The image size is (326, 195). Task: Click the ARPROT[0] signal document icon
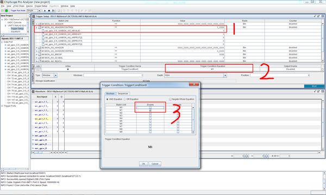pyautogui.click(x=43, y=44)
